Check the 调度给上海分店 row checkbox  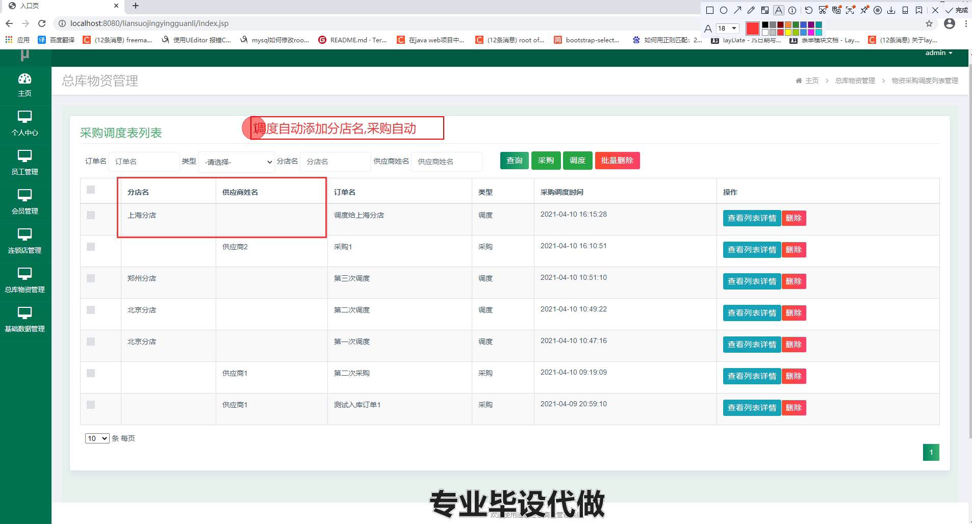tap(91, 215)
